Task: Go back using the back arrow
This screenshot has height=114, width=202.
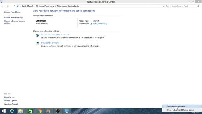Action: tap(3, 6)
